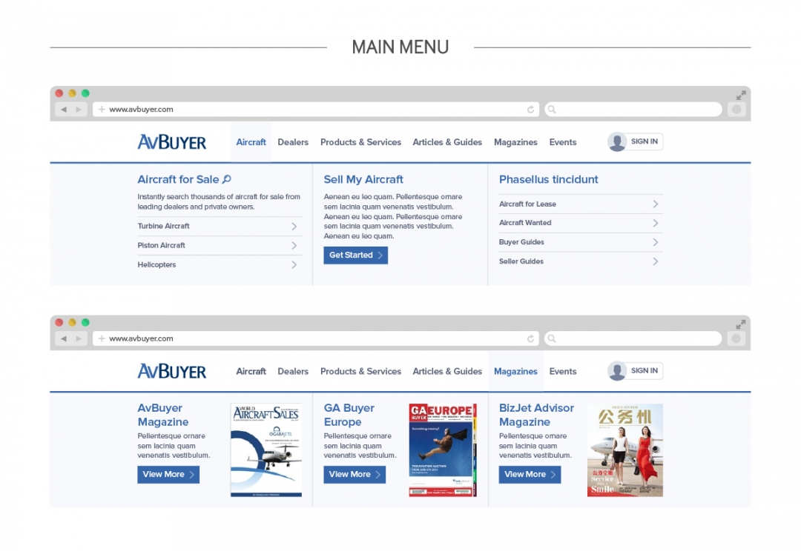
Task: Click the bottom browser search field
Action: coord(633,338)
